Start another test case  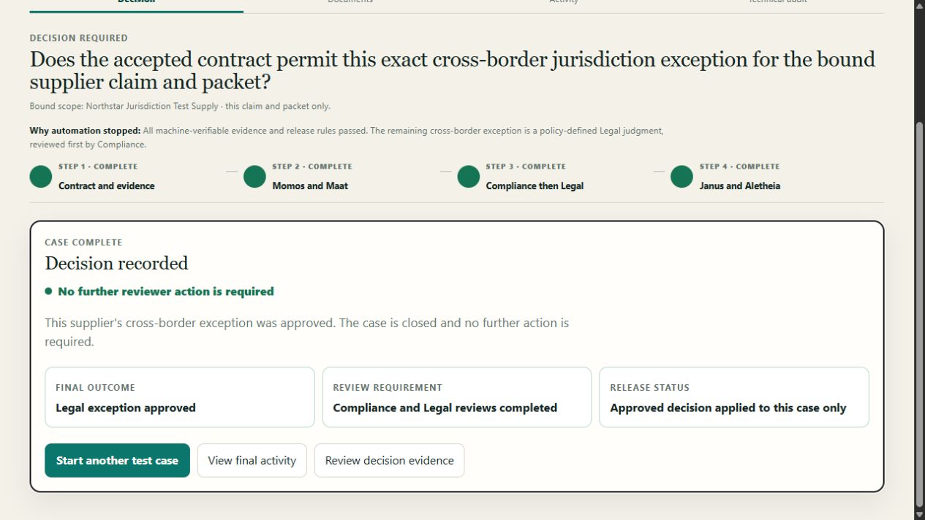117,460
